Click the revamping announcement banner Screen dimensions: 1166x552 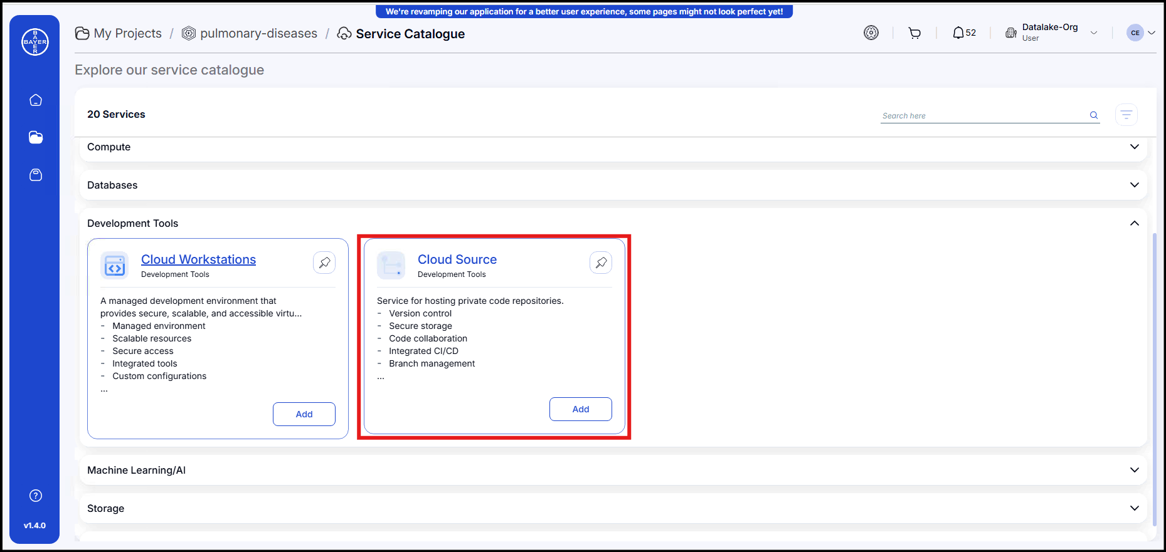click(584, 11)
